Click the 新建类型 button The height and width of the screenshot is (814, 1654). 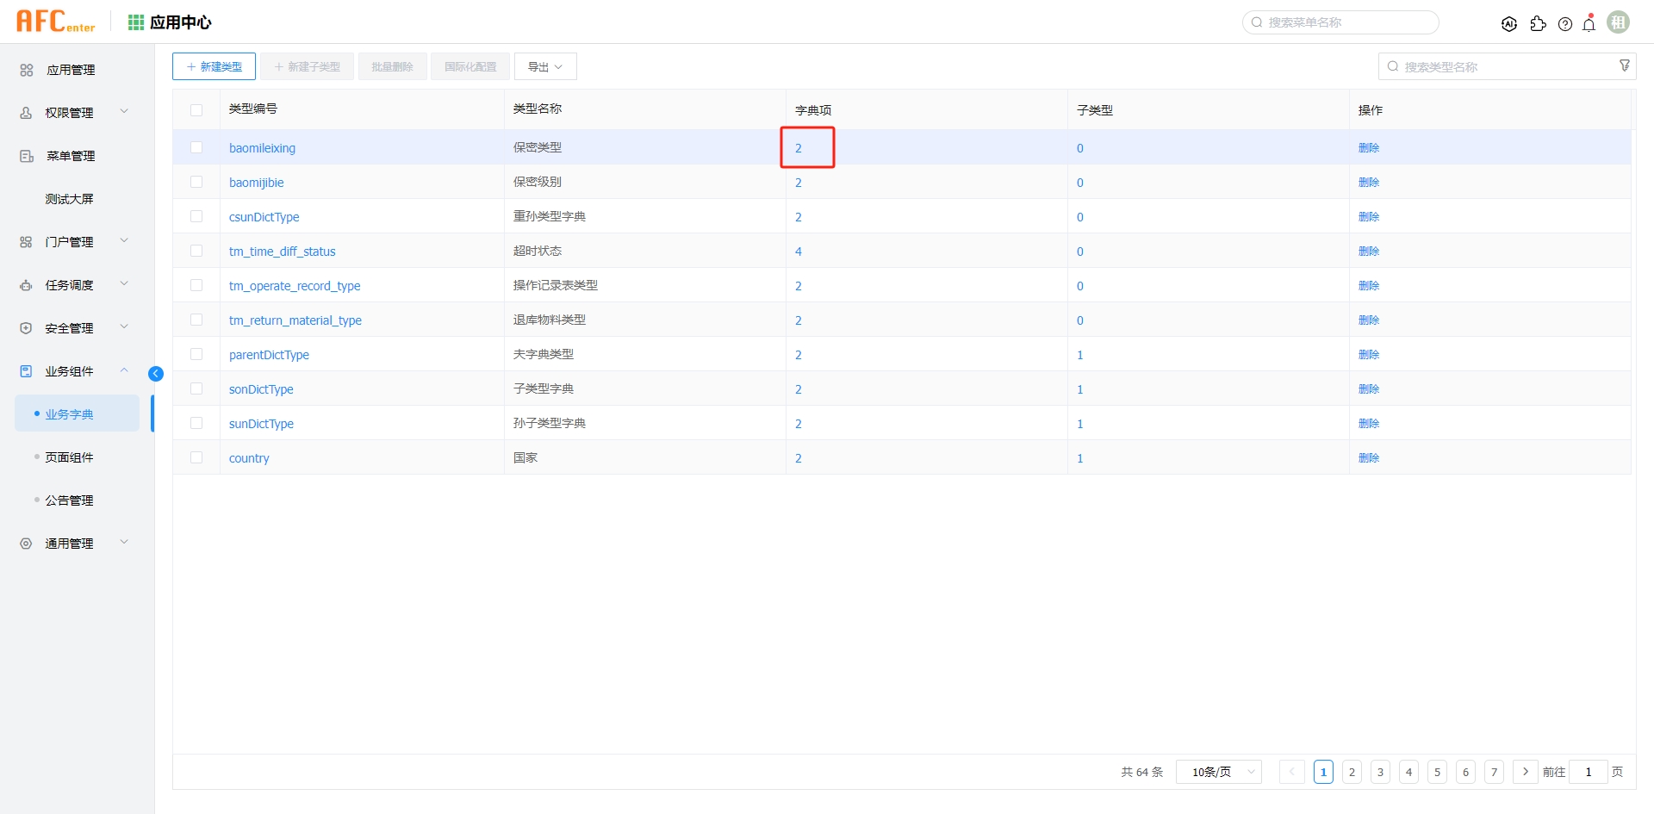[x=214, y=66]
